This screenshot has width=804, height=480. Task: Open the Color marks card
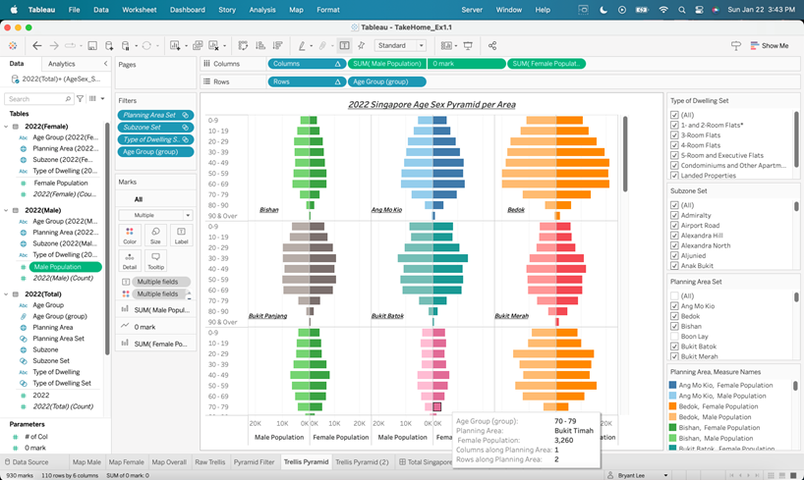click(130, 235)
